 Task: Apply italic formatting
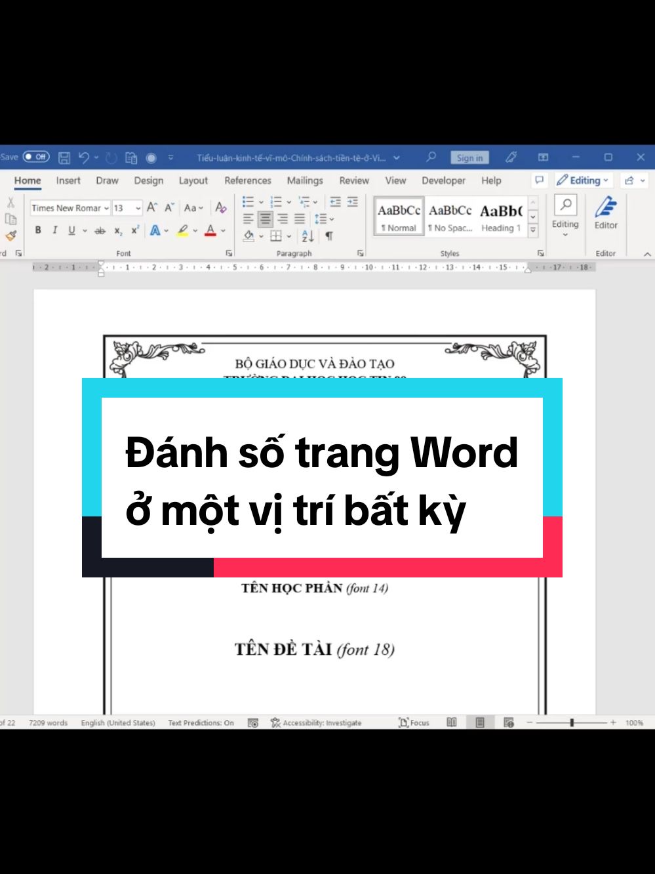[54, 230]
